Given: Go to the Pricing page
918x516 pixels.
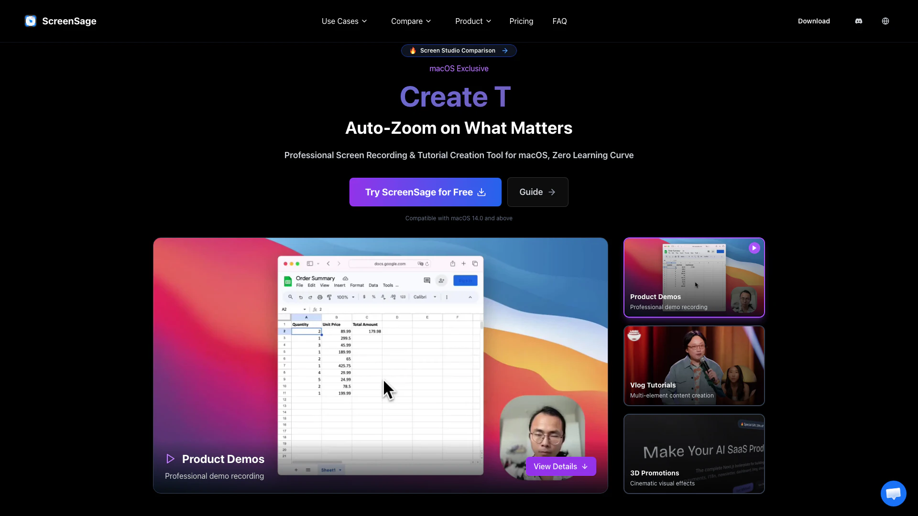Looking at the screenshot, I should pos(521,21).
